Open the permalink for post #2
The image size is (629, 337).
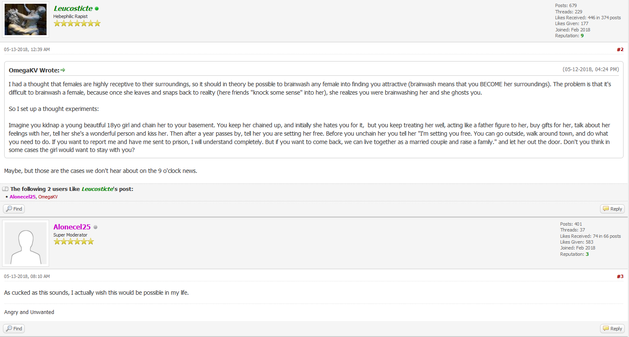(620, 49)
